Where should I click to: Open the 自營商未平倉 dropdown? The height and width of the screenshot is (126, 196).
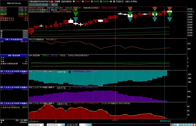(70, 104)
